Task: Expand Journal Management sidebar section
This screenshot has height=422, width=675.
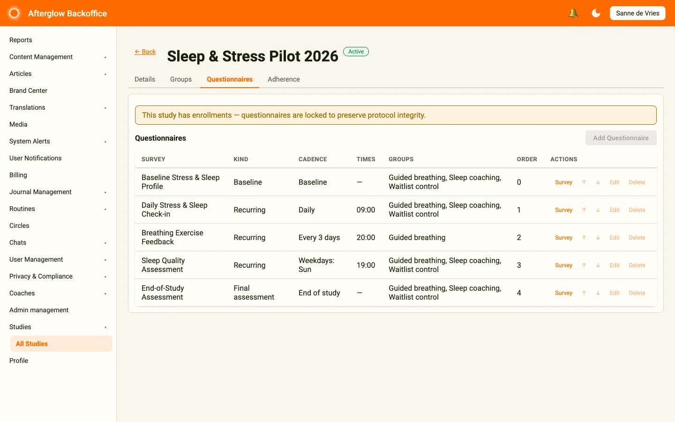Action: [x=58, y=192]
